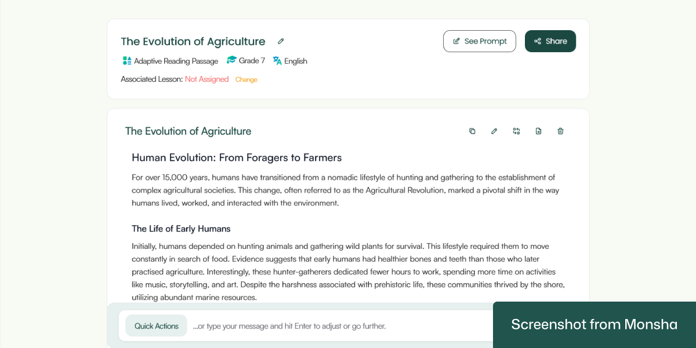Delete the passage using the trash icon
This screenshot has height=348, width=696.
point(560,131)
